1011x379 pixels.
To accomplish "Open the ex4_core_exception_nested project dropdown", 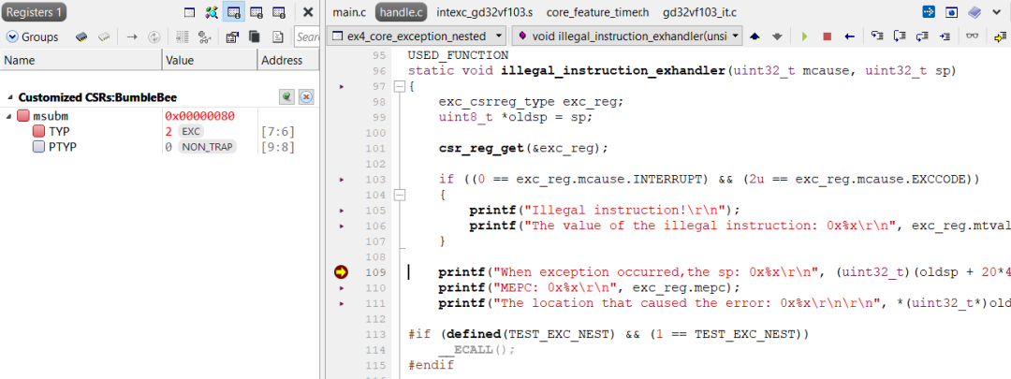I will click(x=417, y=36).
